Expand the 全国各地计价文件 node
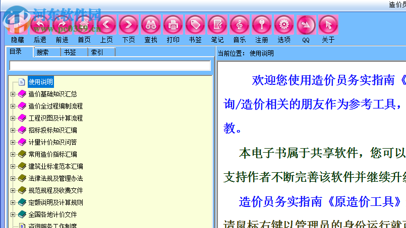The height and width of the screenshot is (228, 406). [x=13, y=214]
